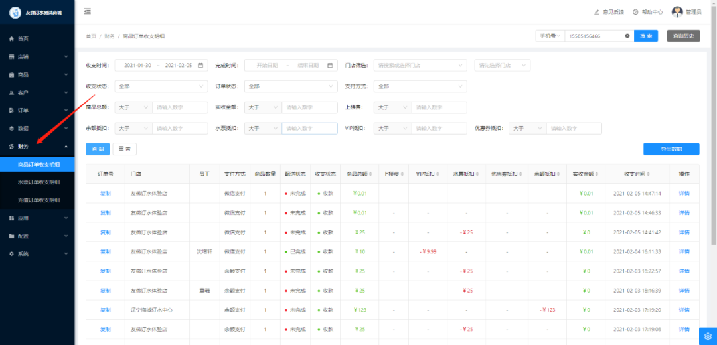Sort table by 收支时间 column
This screenshot has height=345, width=717.
(x=649, y=174)
